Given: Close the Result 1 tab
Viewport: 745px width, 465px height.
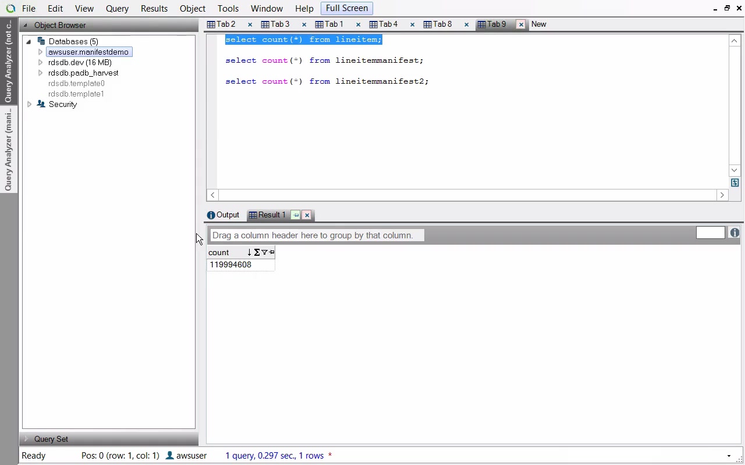Looking at the screenshot, I should point(307,215).
